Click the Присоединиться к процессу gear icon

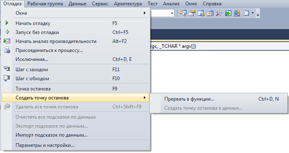coord(7,50)
